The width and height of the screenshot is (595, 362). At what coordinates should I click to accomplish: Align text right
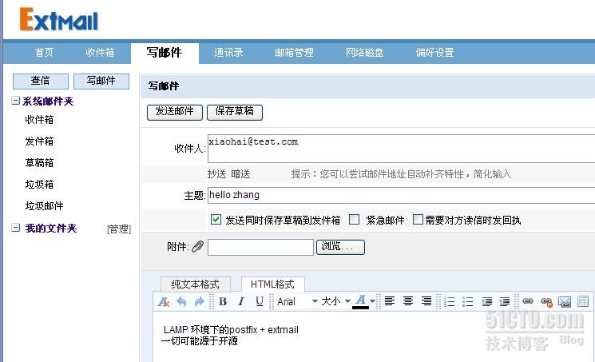pyautogui.click(x=426, y=301)
